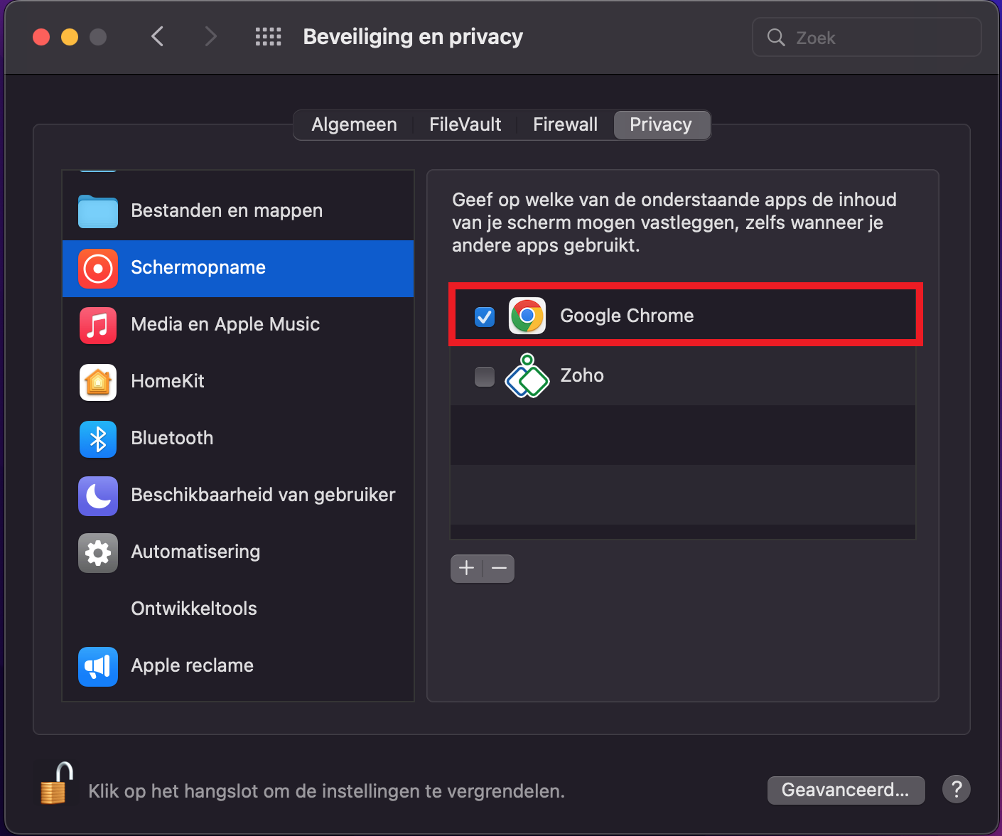Image resolution: width=1002 pixels, height=836 pixels.
Task: Click the Media en Apple Music icon
Action: [98, 326]
